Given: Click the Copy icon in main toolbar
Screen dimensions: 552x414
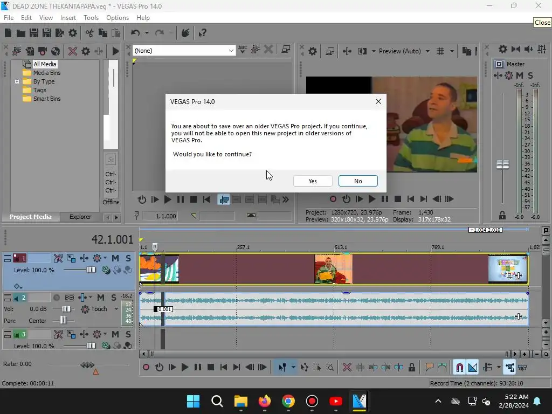Looking at the screenshot, I should pos(103,33).
